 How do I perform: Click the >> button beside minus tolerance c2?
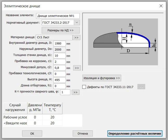(x=77, y=68)
